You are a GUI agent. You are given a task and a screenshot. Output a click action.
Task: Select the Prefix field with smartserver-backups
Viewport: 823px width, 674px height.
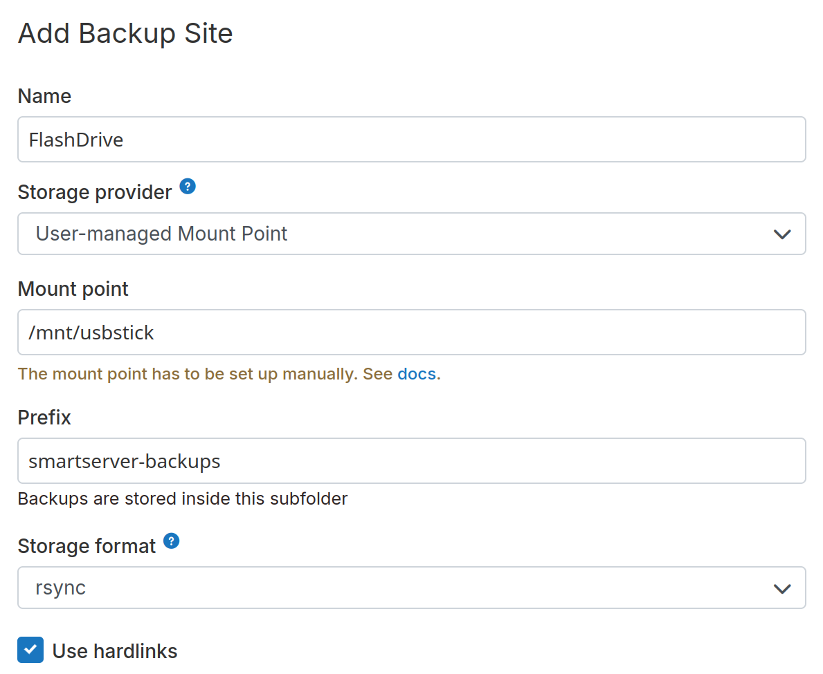pyautogui.click(x=411, y=460)
